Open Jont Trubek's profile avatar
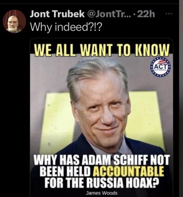 [x=14, y=21]
